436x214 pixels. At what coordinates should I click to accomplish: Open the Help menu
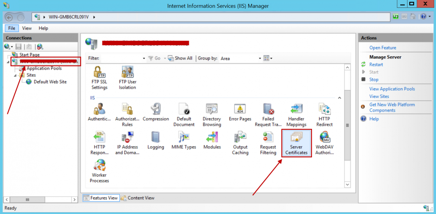click(x=43, y=28)
